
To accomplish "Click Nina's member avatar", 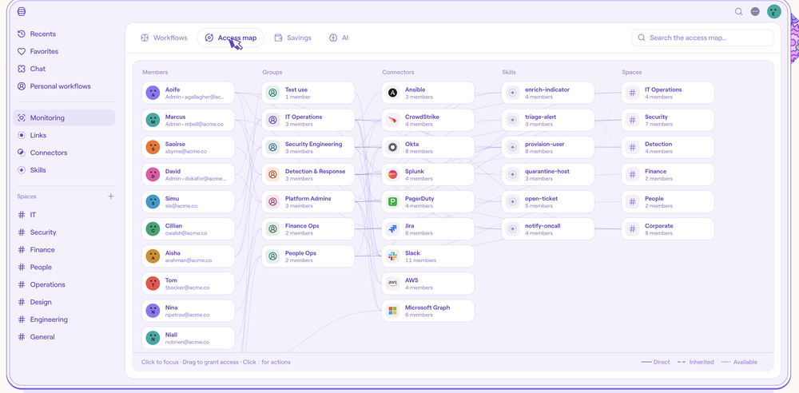I will coord(153,311).
